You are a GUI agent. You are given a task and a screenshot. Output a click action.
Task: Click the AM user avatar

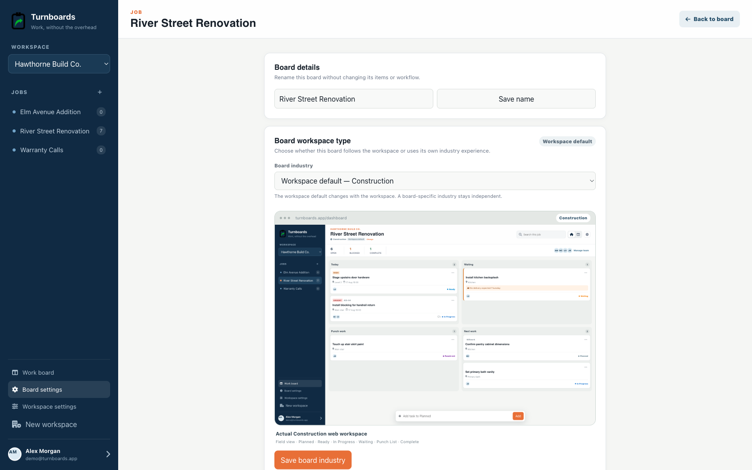coord(15,454)
